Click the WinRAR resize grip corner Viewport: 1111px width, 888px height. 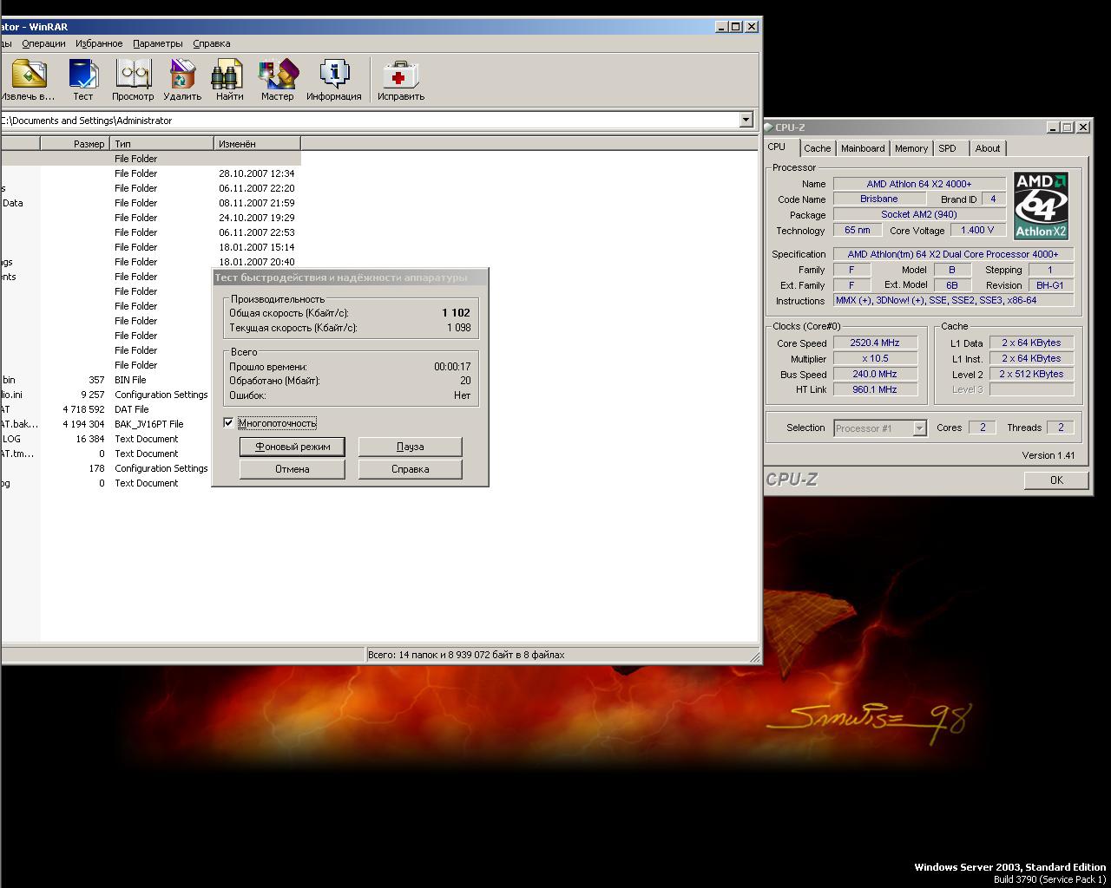[754, 657]
